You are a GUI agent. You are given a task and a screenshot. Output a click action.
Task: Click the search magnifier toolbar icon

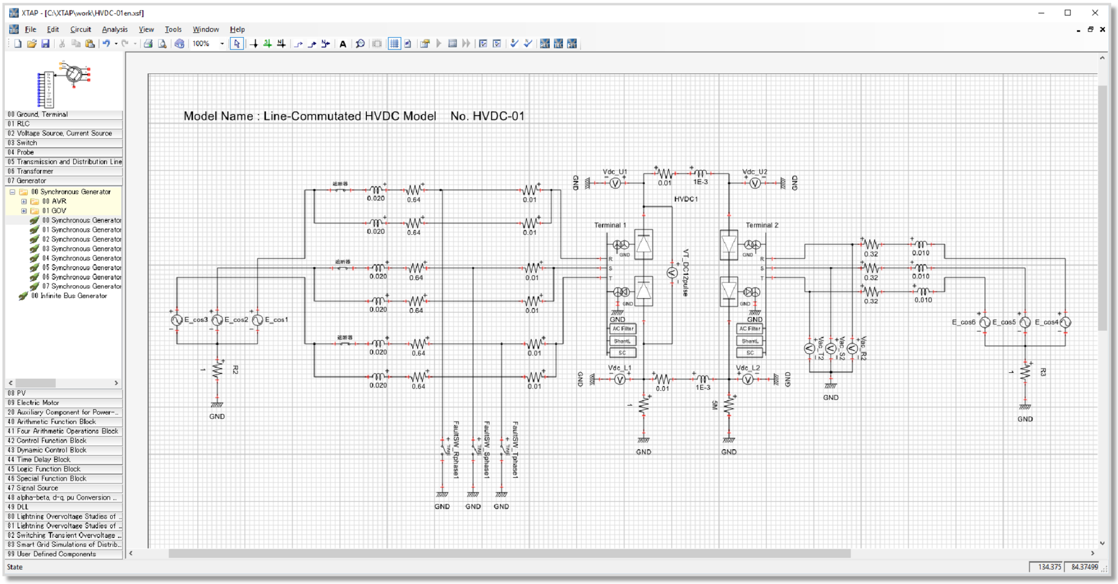tap(359, 44)
